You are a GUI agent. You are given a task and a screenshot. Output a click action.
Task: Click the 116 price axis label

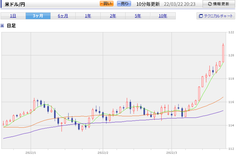(231, 102)
